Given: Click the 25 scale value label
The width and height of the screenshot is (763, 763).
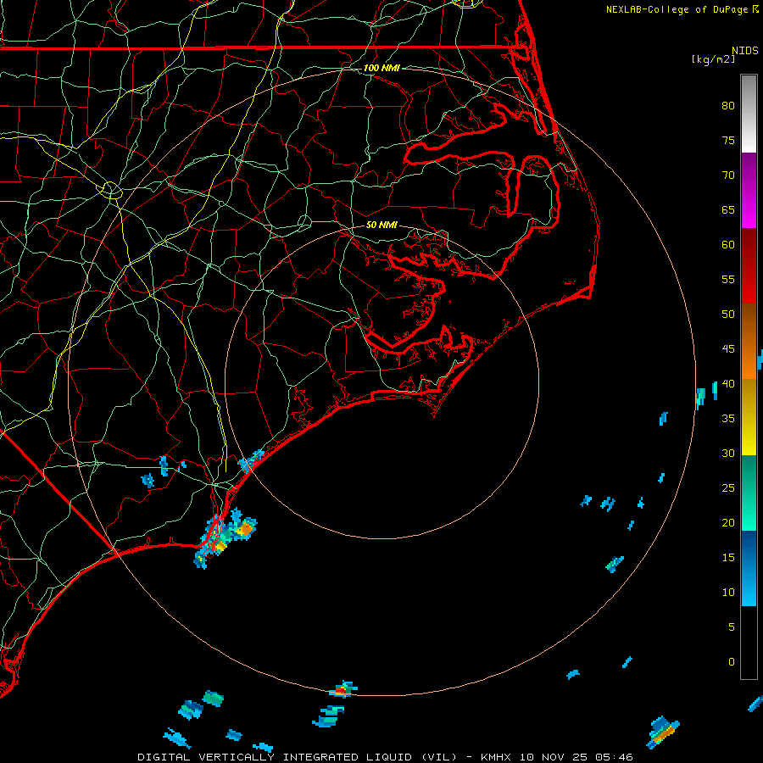Looking at the screenshot, I should 728,487.
